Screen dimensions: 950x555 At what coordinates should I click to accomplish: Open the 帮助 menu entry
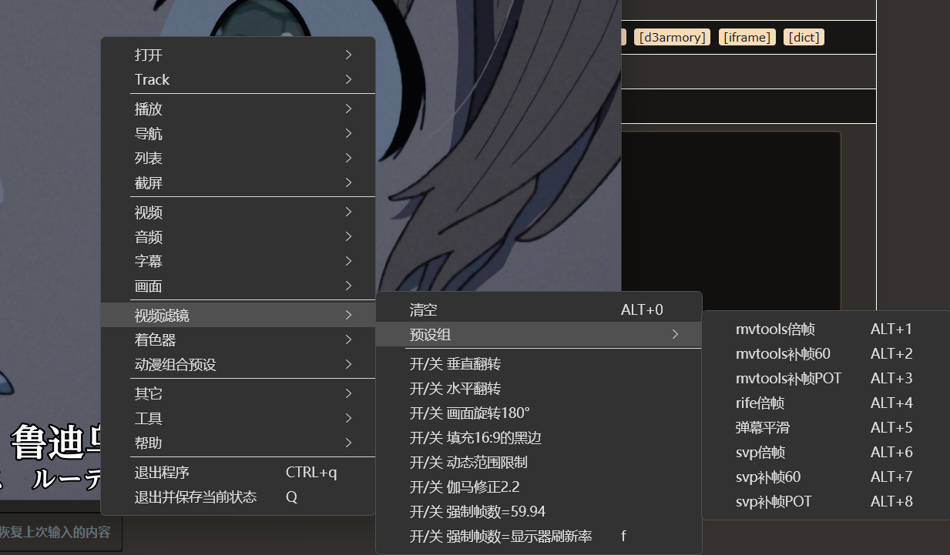238,443
